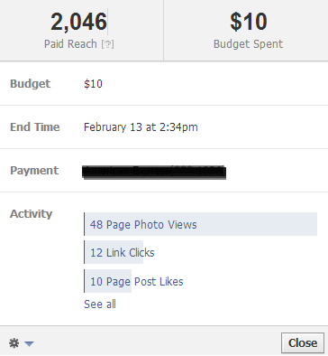Click the 2,046 paid reach number
328x356 pixels.
pos(78,22)
